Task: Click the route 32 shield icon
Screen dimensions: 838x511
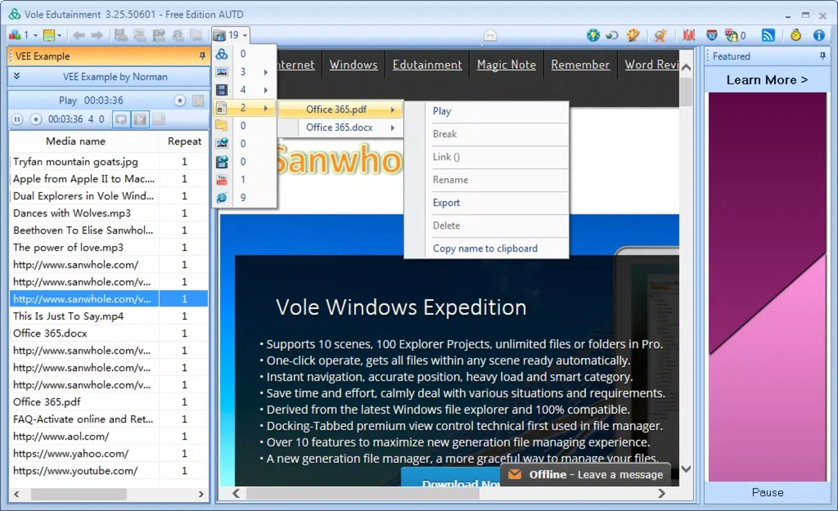Action: (x=711, y=35)
